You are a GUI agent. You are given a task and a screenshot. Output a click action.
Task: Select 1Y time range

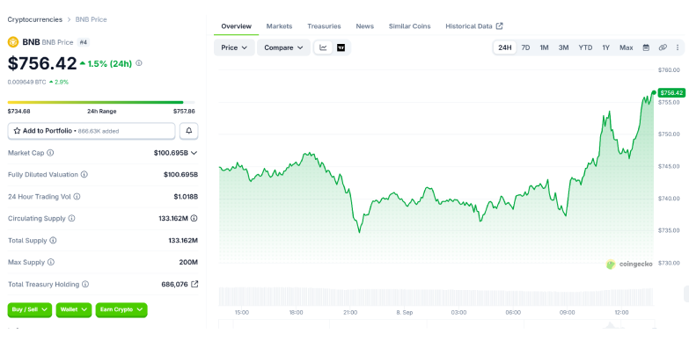606,47
